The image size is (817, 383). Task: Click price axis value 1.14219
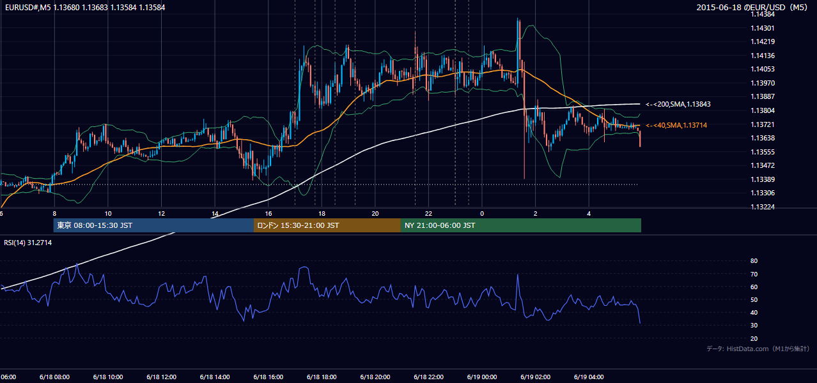(x=762, y=41)
